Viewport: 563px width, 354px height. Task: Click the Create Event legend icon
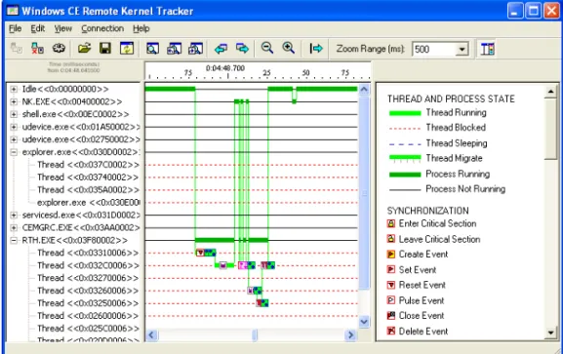(391, 255)
